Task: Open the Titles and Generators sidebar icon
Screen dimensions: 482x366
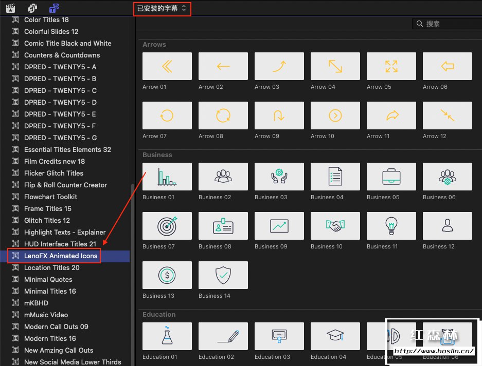Action: pos(54,8)
